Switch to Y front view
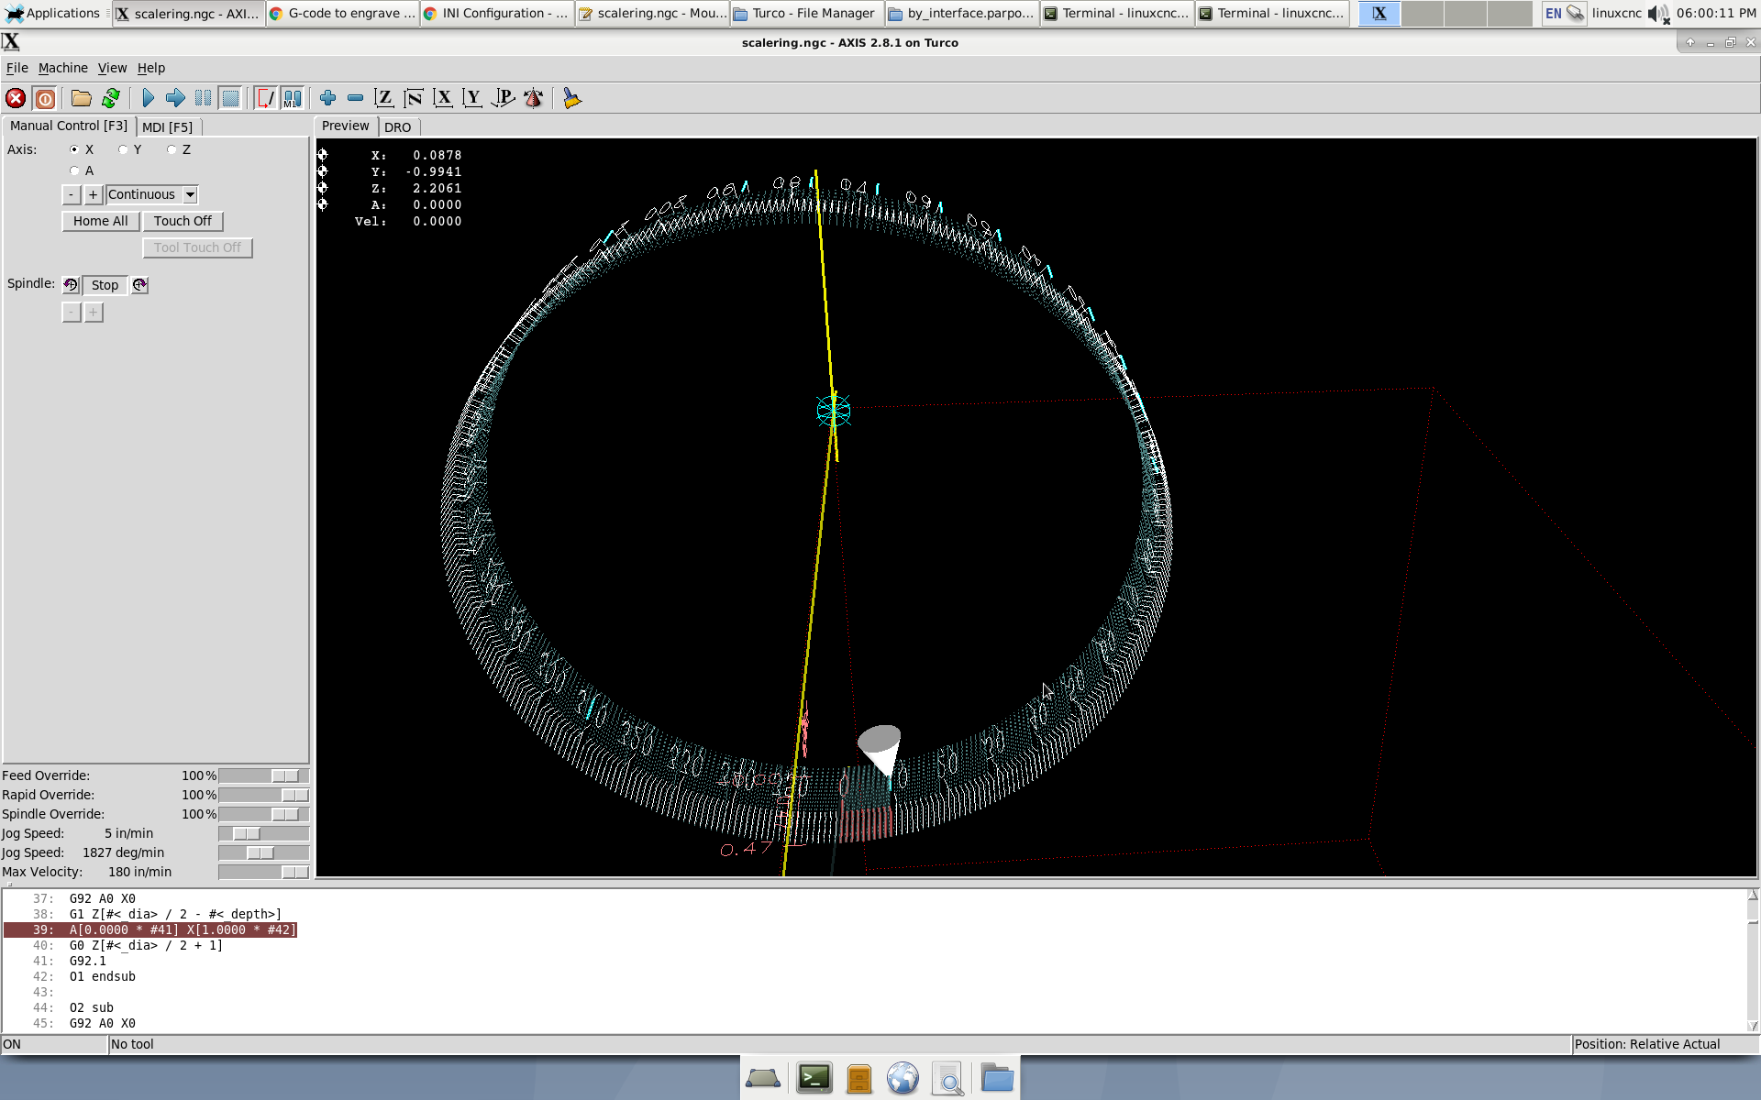 click(x=472, y=98)
